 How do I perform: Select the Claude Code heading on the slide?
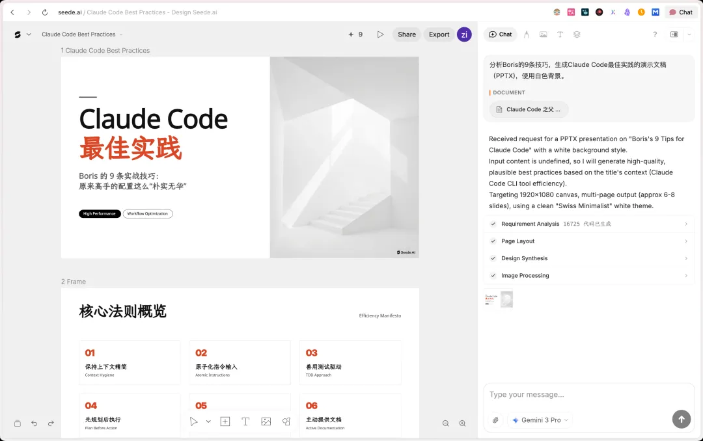[x=154, y=119]
